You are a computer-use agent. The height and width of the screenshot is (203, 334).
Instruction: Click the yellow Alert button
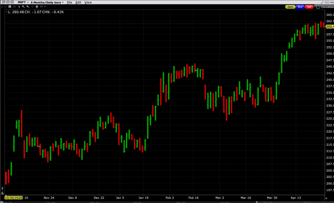coord(290,7)
